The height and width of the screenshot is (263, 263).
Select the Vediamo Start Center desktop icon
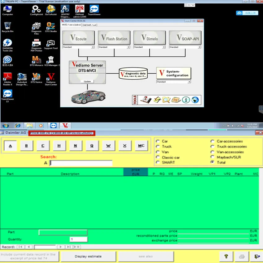pos(51,79)
